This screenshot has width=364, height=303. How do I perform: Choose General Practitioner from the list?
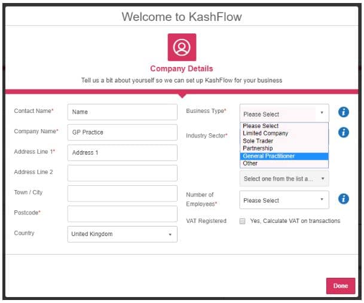[269, 156]
